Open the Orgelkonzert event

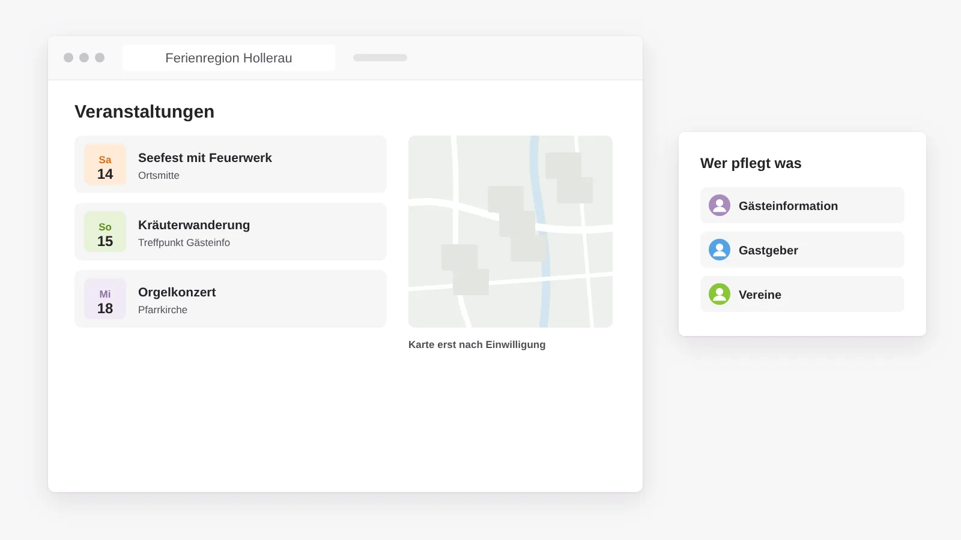pos(231,299)
